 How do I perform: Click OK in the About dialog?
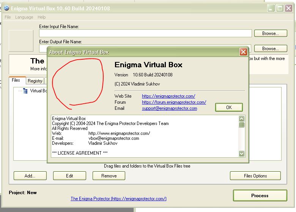click(x=229, y=107)
